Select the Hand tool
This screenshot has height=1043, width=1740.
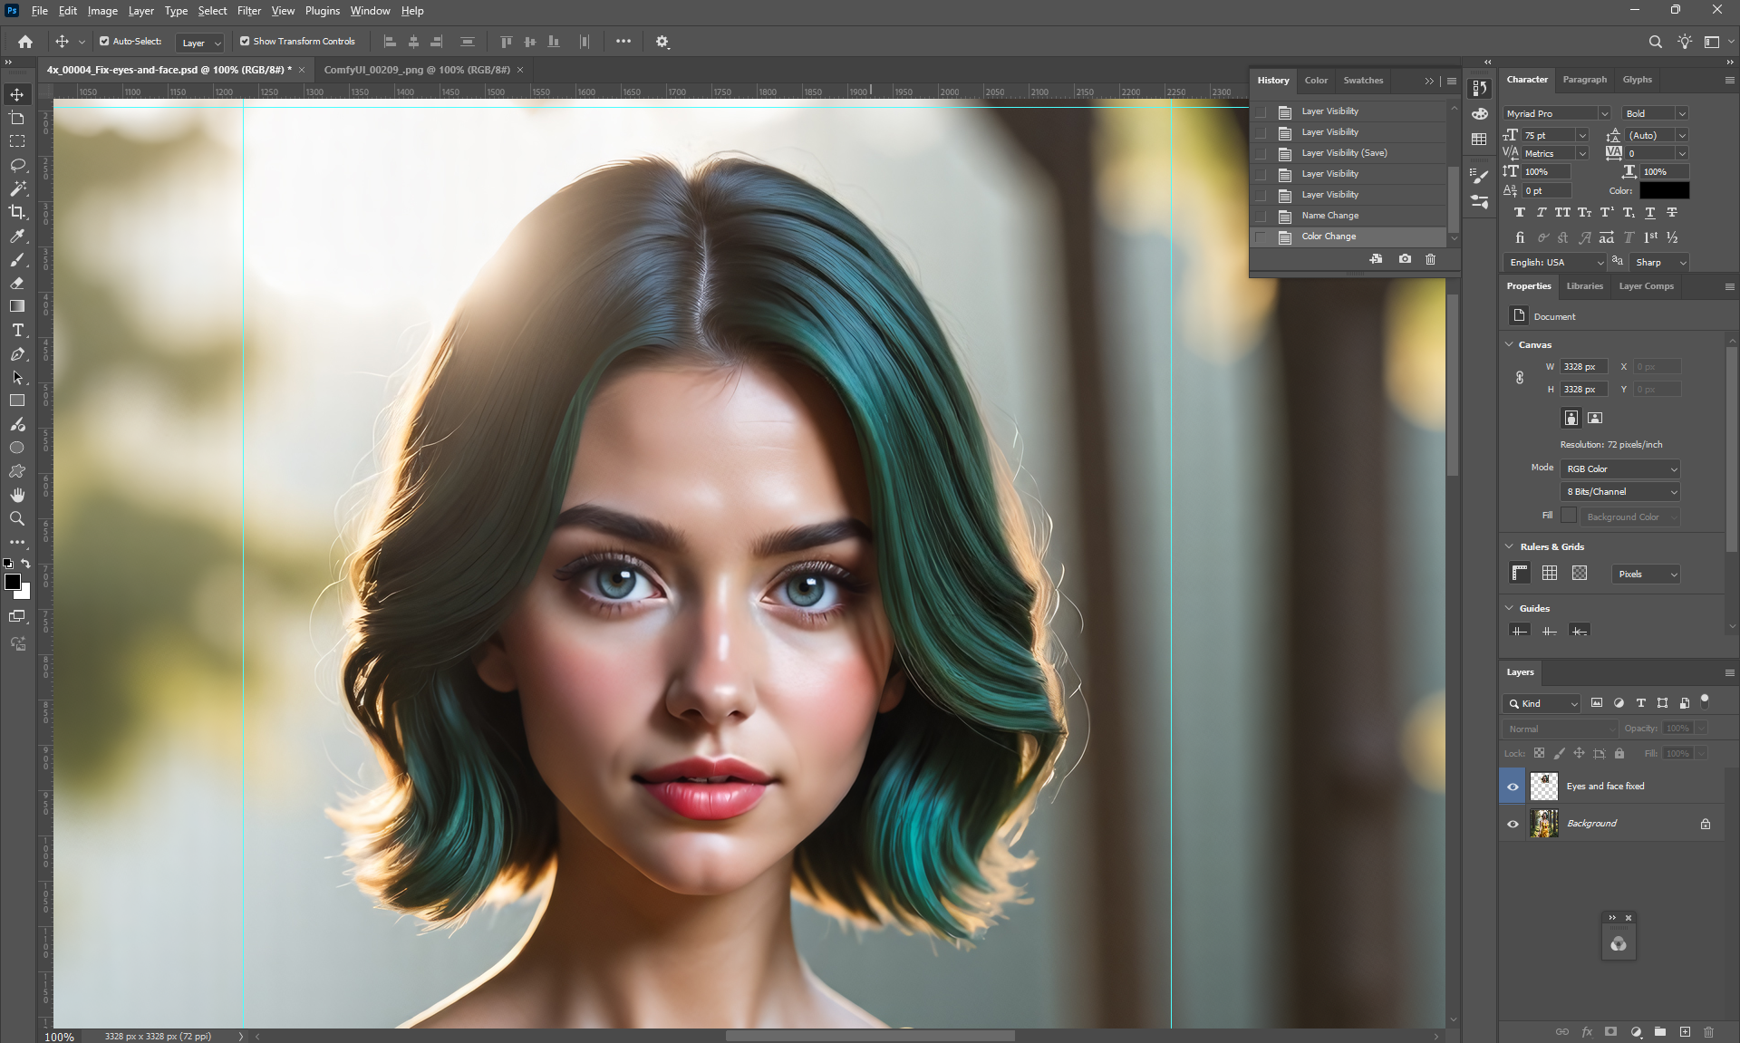17,495
